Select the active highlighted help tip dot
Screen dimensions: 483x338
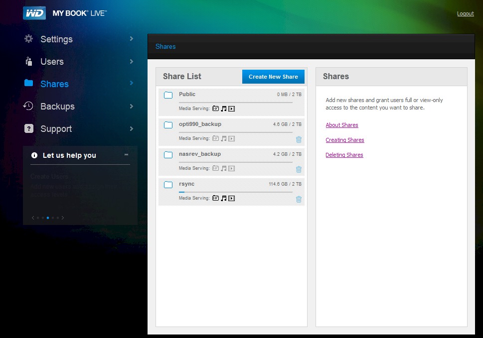(x=48, y=218)
